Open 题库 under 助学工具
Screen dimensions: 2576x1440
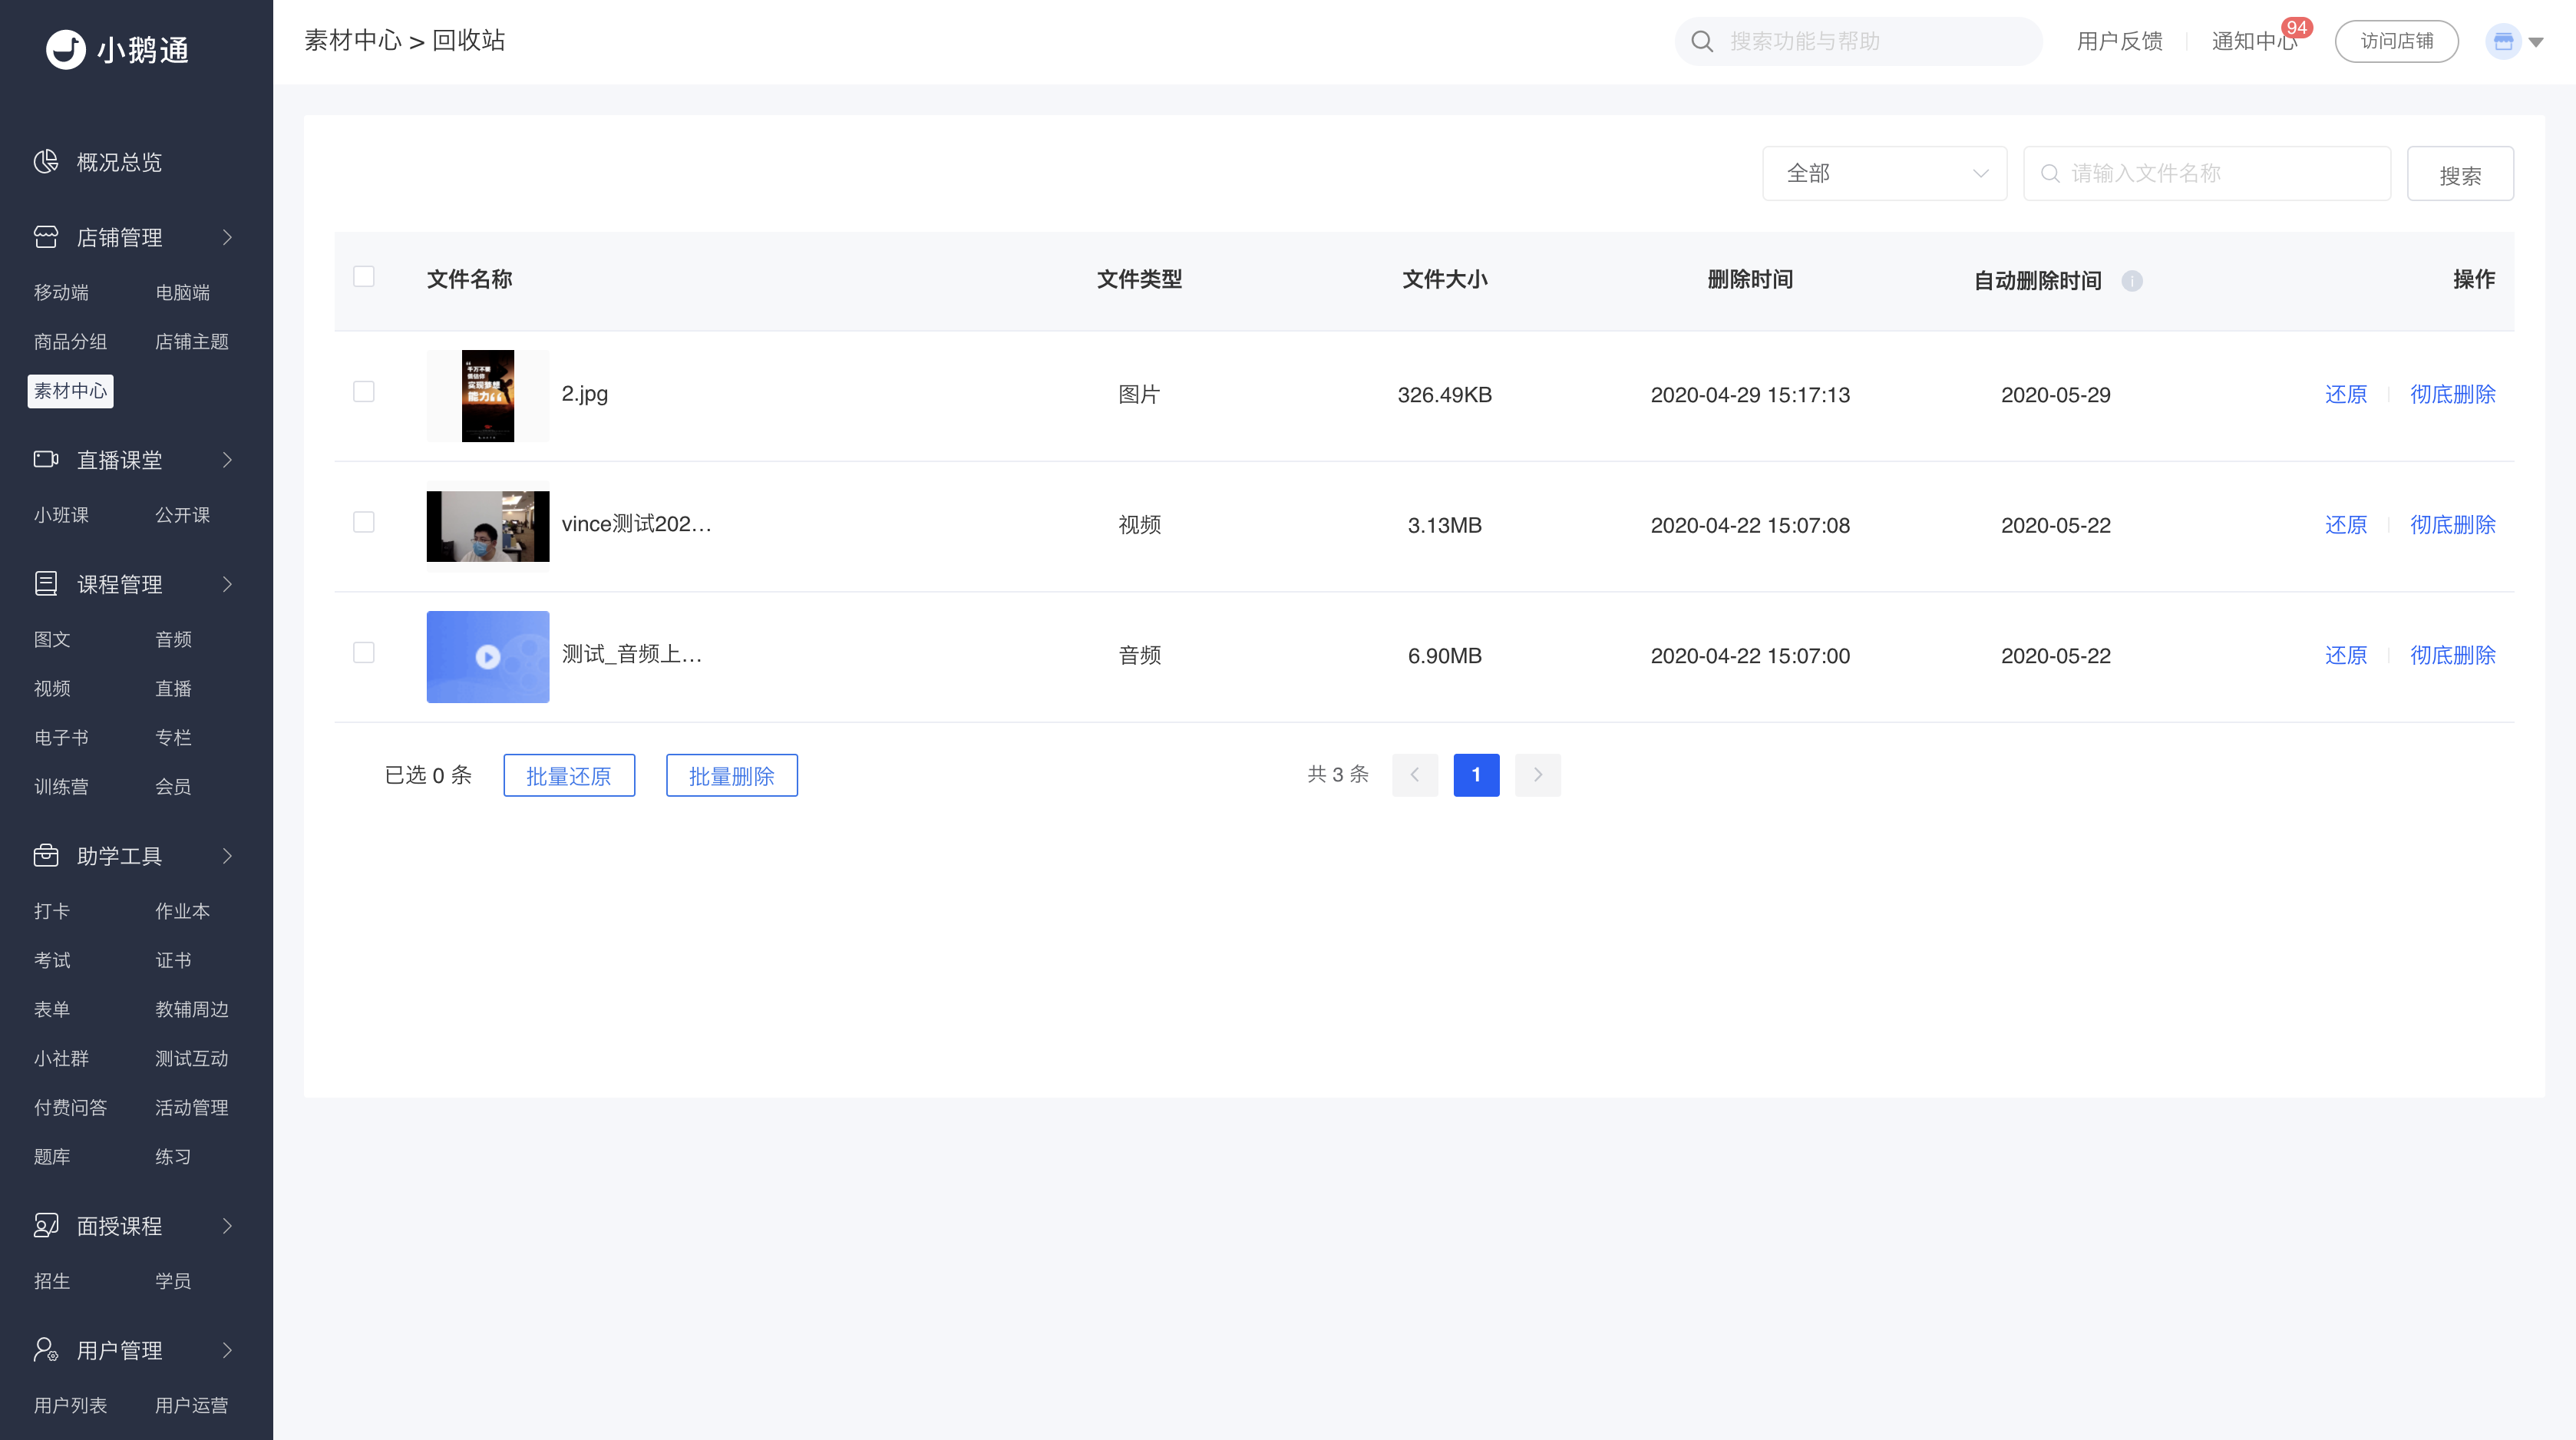tap(52, 1157)
